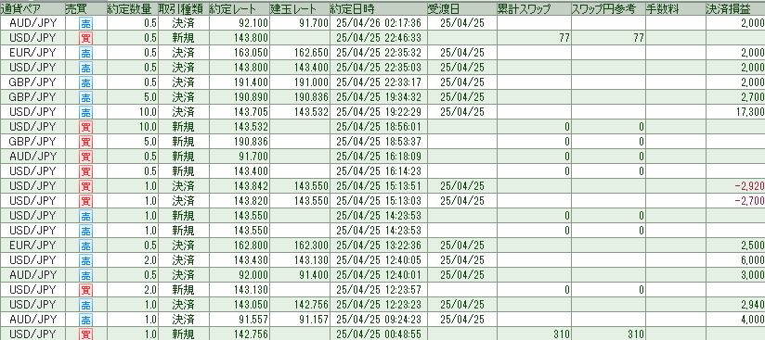Viewport: 765px width, 340px height.
Task: Click buy icon in USD/JPY 00:48:55 row
Action: (85, 334)
